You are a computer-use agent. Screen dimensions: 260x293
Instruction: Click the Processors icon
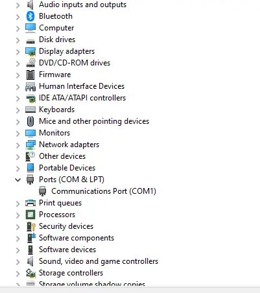pyautogui.click(x=30, y=215)
